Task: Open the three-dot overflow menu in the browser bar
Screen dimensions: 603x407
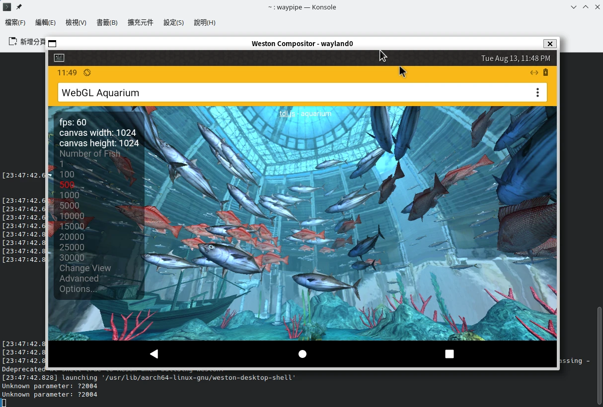Action: (537, 93)
